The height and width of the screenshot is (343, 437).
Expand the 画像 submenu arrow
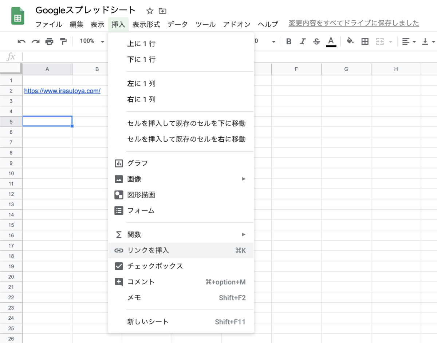click(x=244, y=179)
